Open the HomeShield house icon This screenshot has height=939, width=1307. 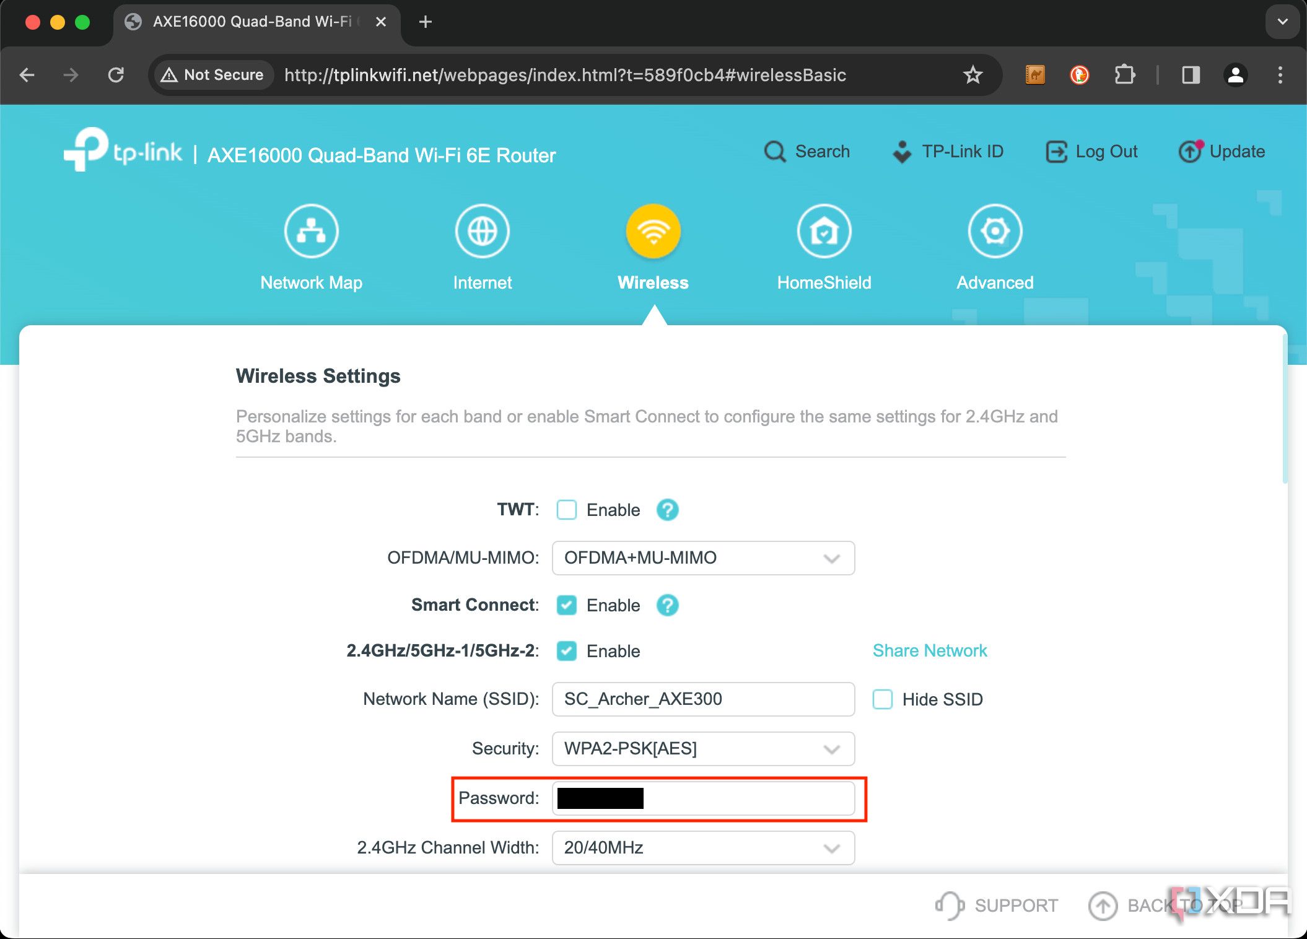pos(824,231)
